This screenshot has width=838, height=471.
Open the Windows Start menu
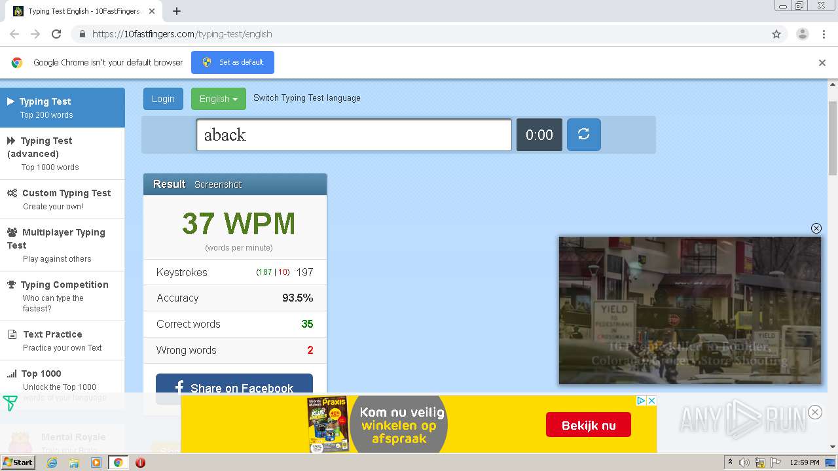[18, 462]
